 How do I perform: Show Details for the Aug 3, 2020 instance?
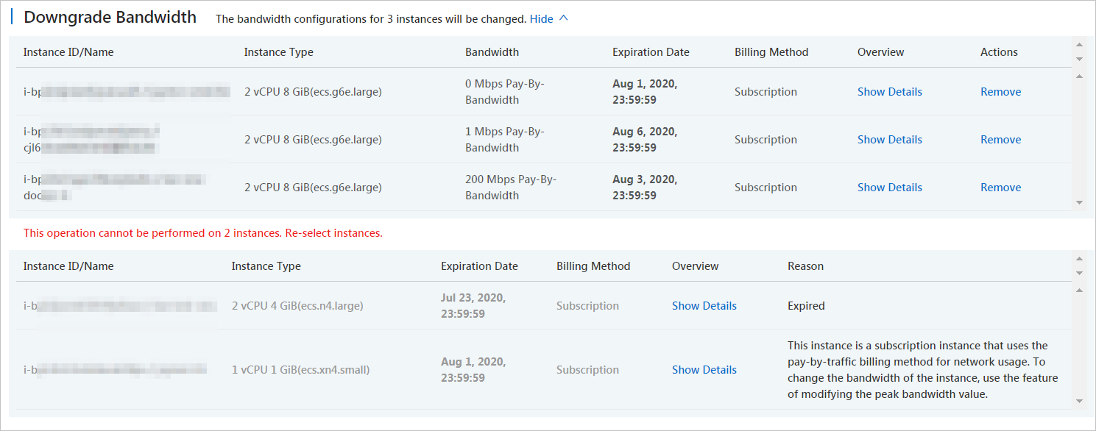[x=889, y=188]
